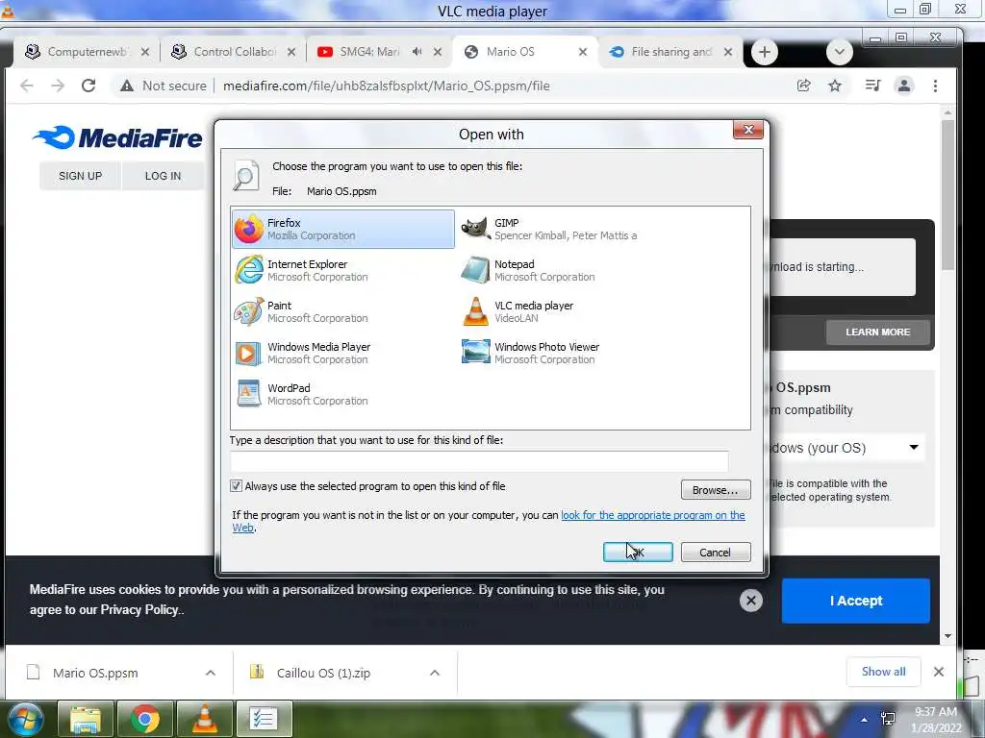Viewport: 985px width, 738px height.
Task: Open Privacy Policy link in cookie banner
Action: (140, 610)
